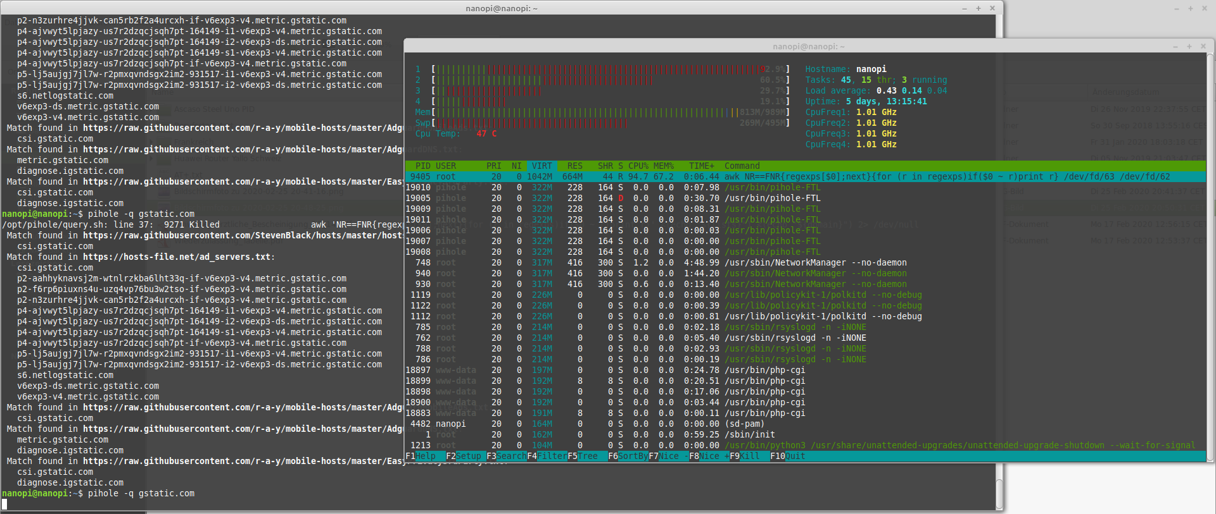Sort by PID column header
1216x514 pixels.
click(x=423, y=166)
